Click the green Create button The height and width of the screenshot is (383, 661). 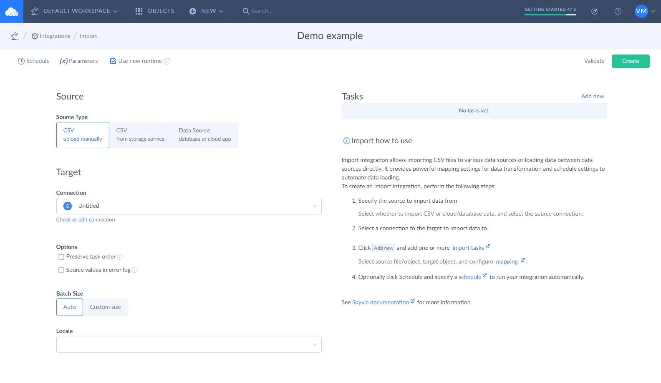(630, 61)
